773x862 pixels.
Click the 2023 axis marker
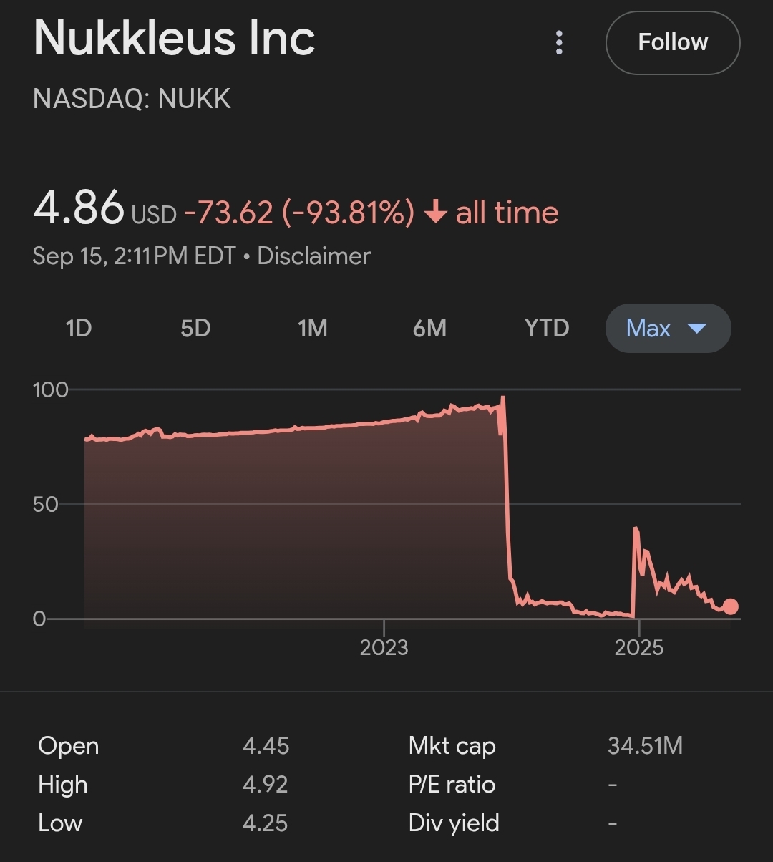pyautogui.click(x=384, y=647)
